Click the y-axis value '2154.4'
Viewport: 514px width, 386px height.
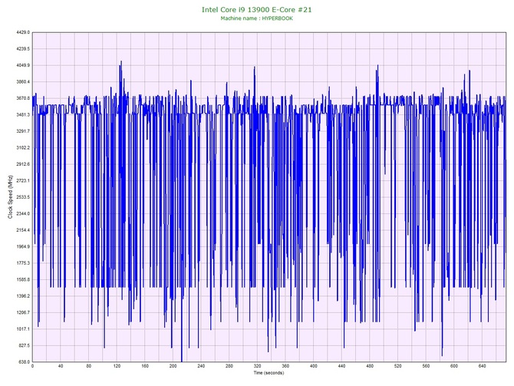point(23,230)
